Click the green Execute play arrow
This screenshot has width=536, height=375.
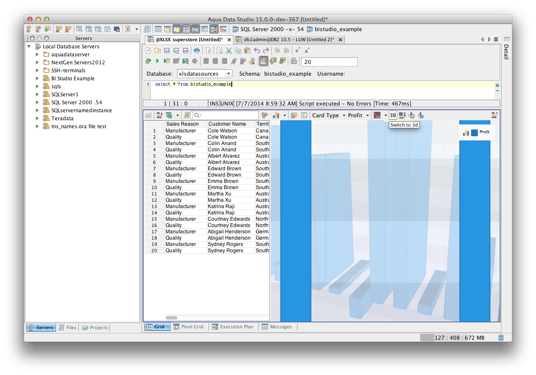(x=157, y=61)
